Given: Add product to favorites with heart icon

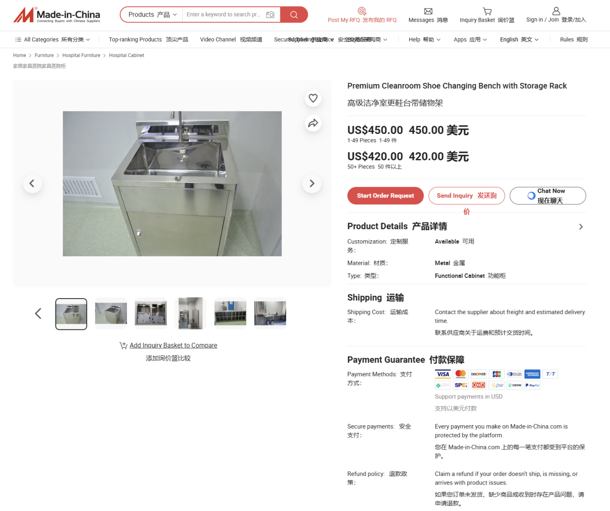Looking at the screenshot, I should point(313,98).
